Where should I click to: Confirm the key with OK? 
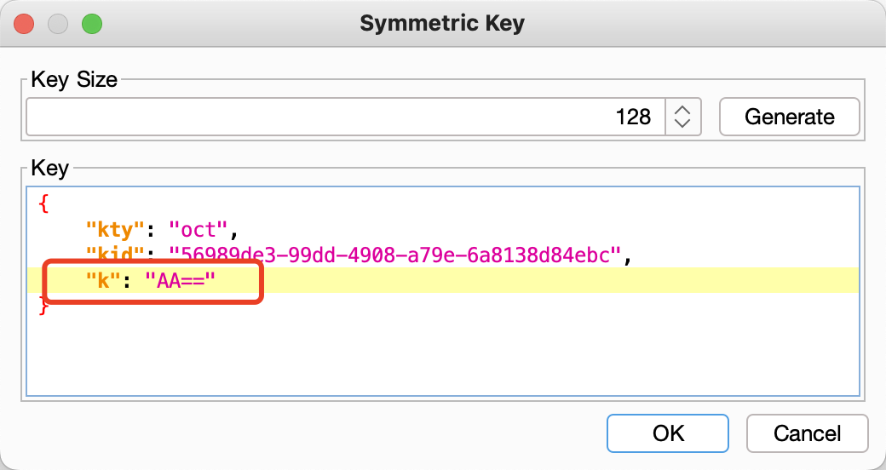click(668, 433)
